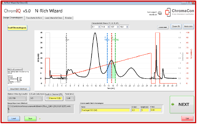Click the red Exit button
The height and width of the screenshot is (124, 197).
click(187, 118)
